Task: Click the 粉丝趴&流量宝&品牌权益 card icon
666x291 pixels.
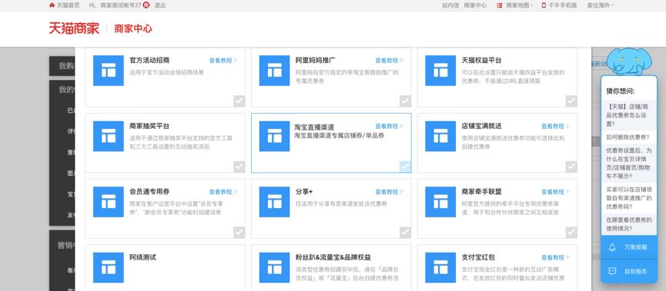Action: click(x=274, y=267)
